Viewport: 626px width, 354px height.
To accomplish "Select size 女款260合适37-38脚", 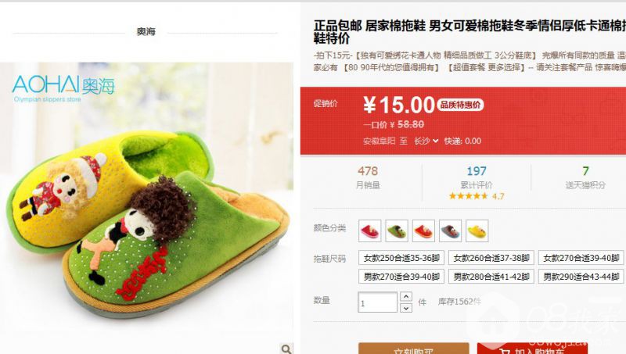I will (x=491, y=258).
